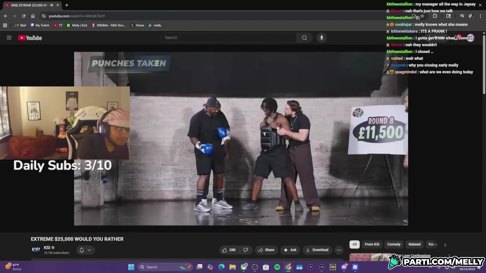Select the Comedy filter chip
This screenshot has height=273, width=486.
[394, 244]
